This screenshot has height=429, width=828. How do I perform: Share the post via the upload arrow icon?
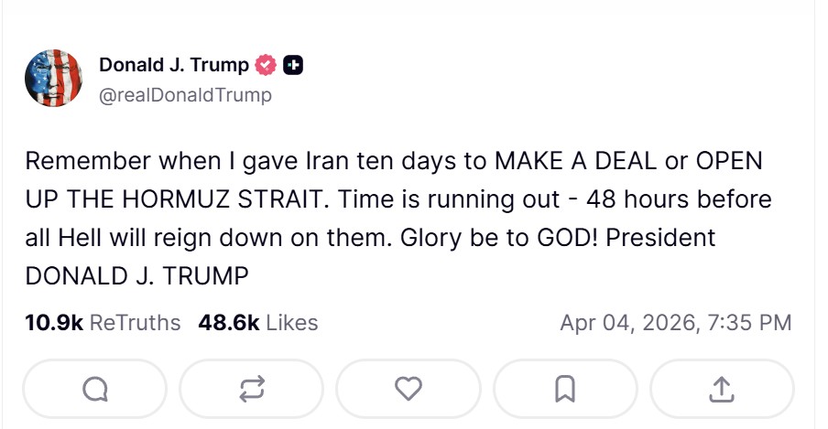coord(722,390)
